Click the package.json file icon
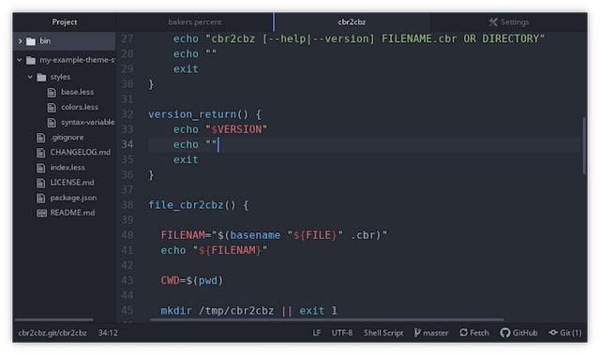Screen dimensions: 600x355 (40, 198)
